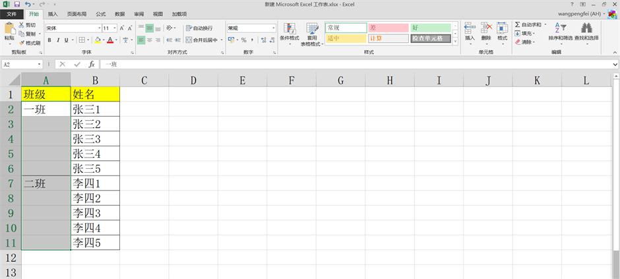The height and width of the screenshot is (279, 620).
Task: Select cell B7 containing 李四1
Action: [x=95, y=183]
